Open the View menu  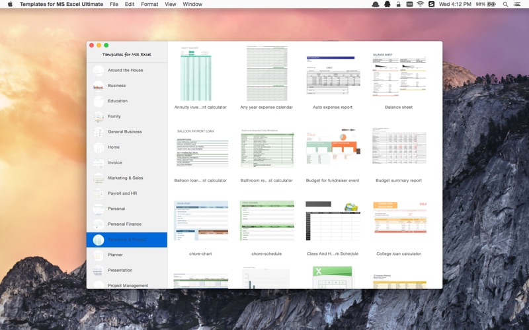(x=171, y=4)
